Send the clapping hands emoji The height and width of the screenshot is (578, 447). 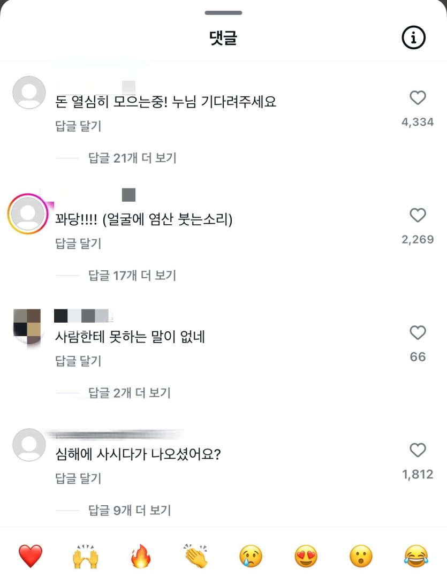click(x=196, y=556)
